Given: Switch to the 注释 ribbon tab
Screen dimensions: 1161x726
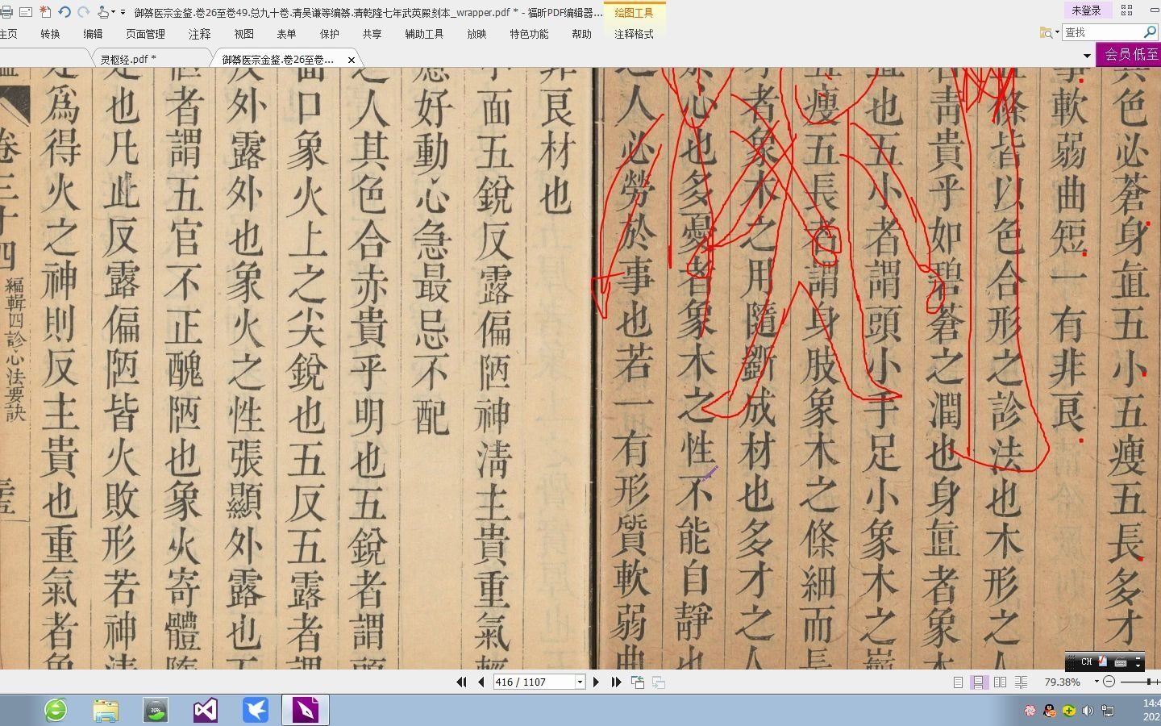Looking at the screenshot, I should tap(199, 34).
